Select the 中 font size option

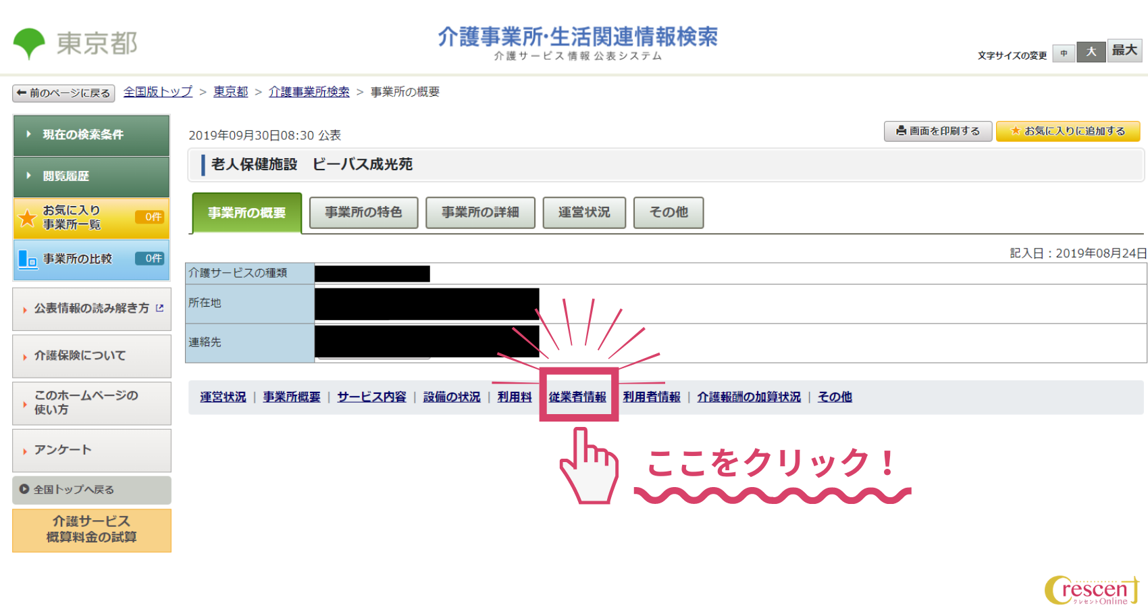point(1064,53)
